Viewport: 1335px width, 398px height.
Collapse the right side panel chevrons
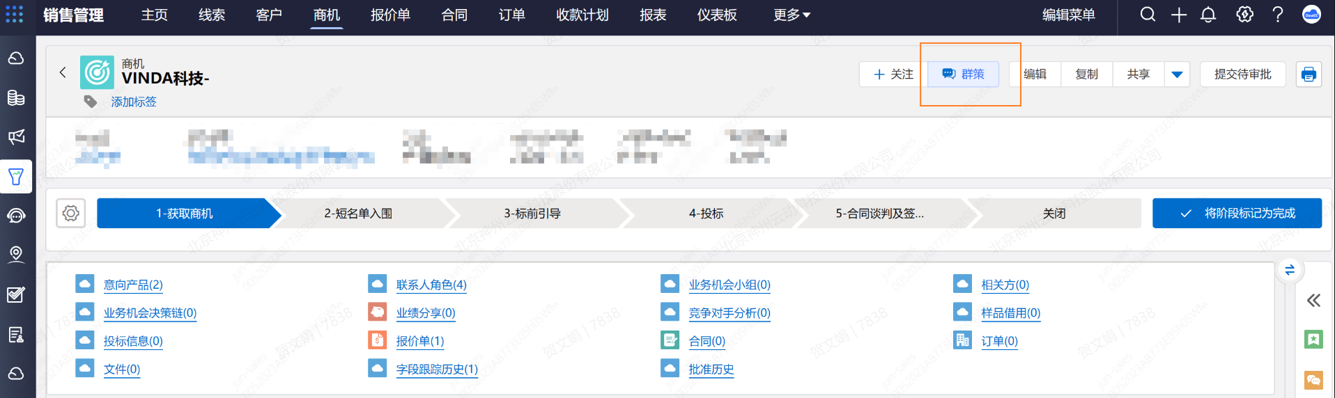point(1313,301)
